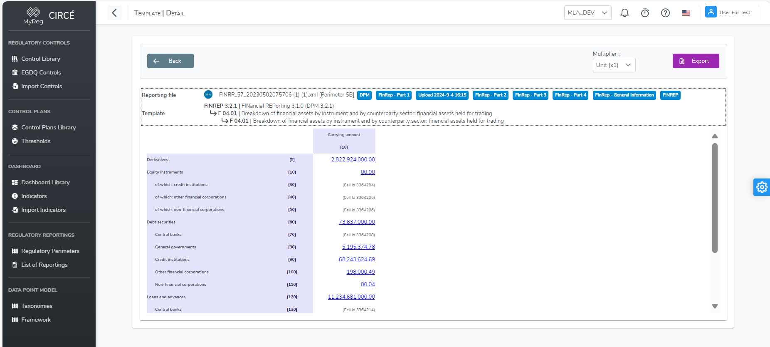Viewport: 770px width, 347px height.
Task: Click the table scroll down arrow
Action: point(715,306)
